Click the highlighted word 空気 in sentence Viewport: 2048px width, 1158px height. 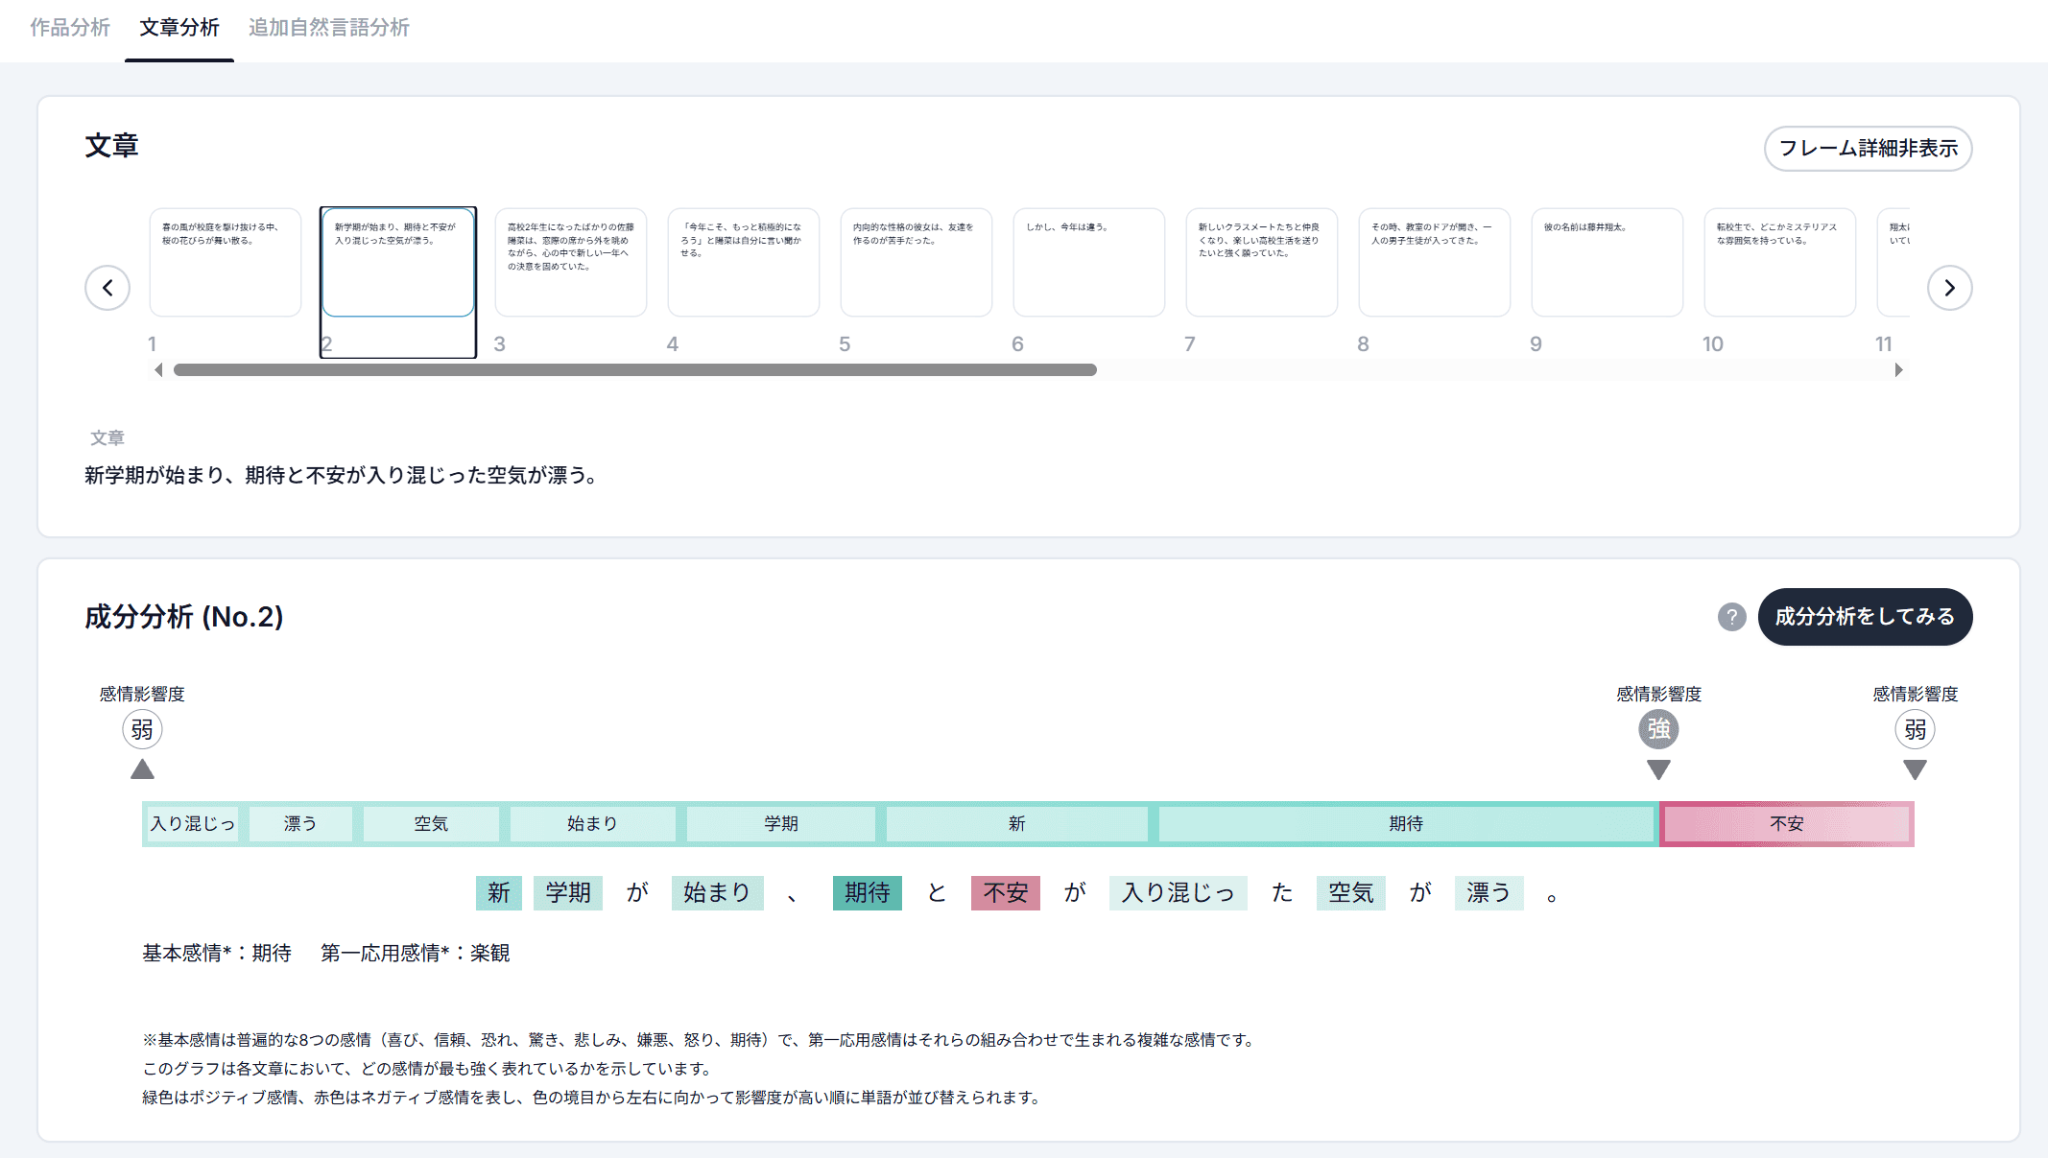[x=1351, y=893]
